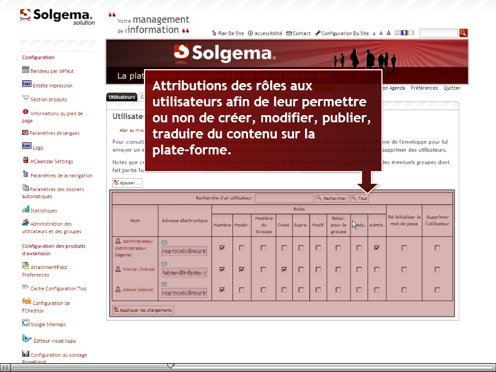
Task: Click Appliquer les changements button
Action: [143, 310]
